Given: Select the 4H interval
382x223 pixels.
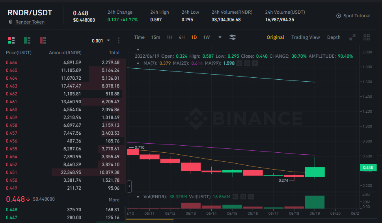Looking at the screenshot, I should tap(181, 37).
